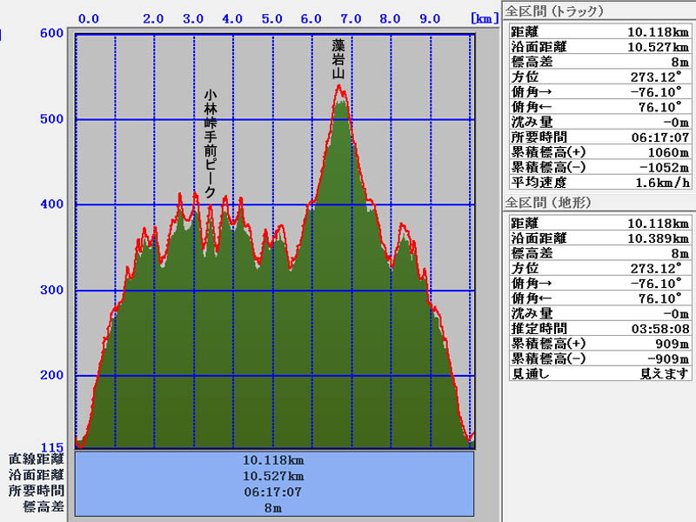This screenshot has height=522, width=696.
Task: Click the 平均速度 1.6km/h row
Action: point(599,183)
